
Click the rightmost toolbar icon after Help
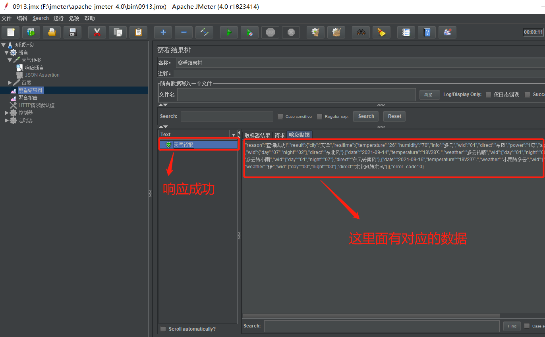click(x=447, y=32)
